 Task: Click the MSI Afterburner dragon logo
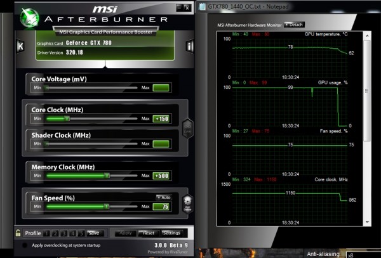tap(29, 17)
